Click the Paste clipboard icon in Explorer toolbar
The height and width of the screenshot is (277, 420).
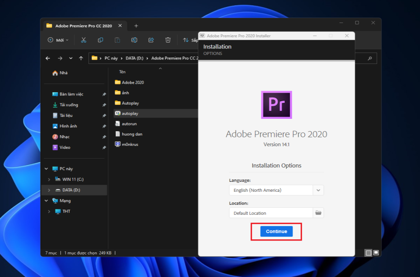click(x=117, y=40)
